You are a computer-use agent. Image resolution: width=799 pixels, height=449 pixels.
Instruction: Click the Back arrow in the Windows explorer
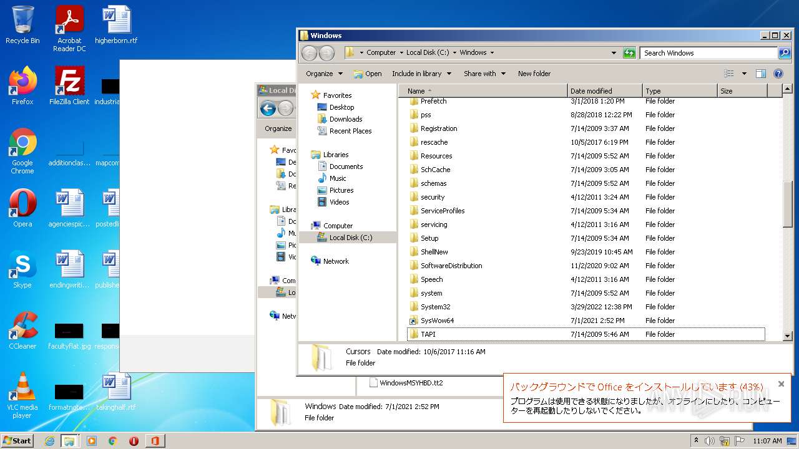(x=309, y=53)
